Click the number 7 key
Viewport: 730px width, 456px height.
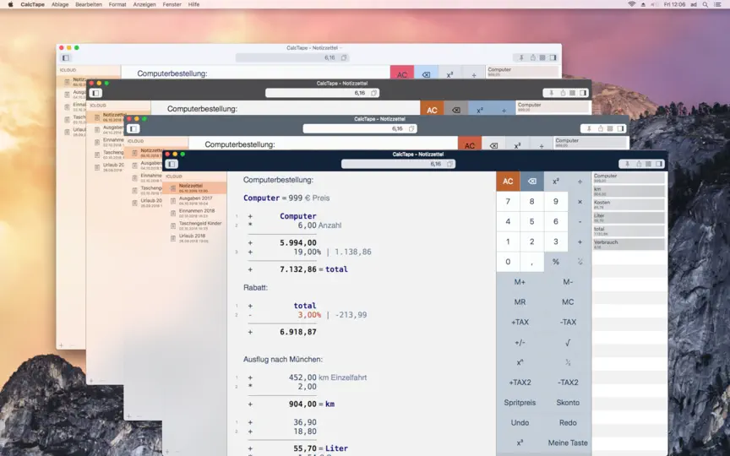coord(508,202)
